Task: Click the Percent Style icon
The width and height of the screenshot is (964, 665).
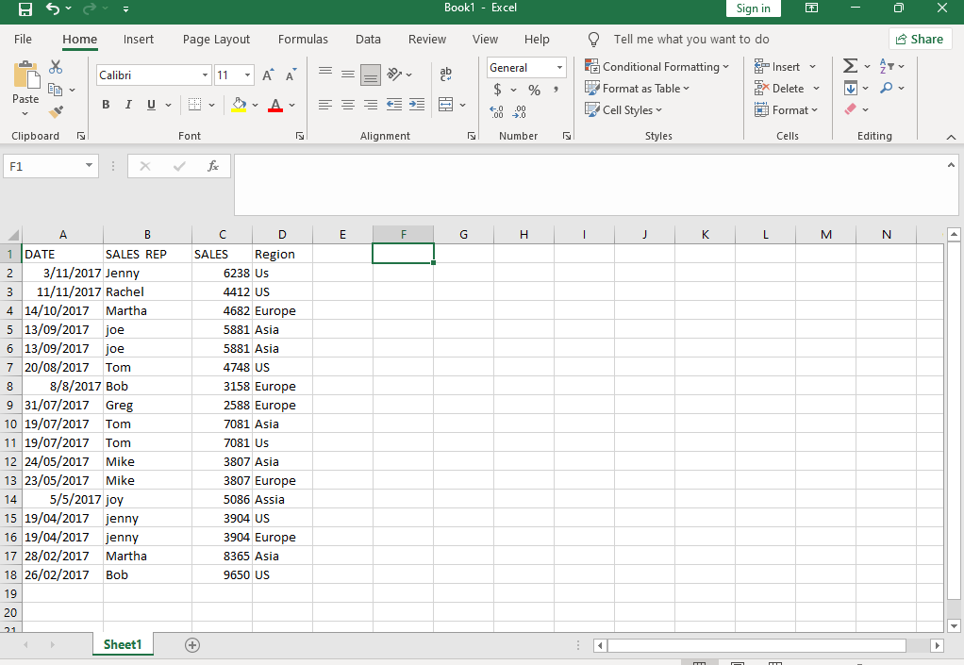Action: 534,90
